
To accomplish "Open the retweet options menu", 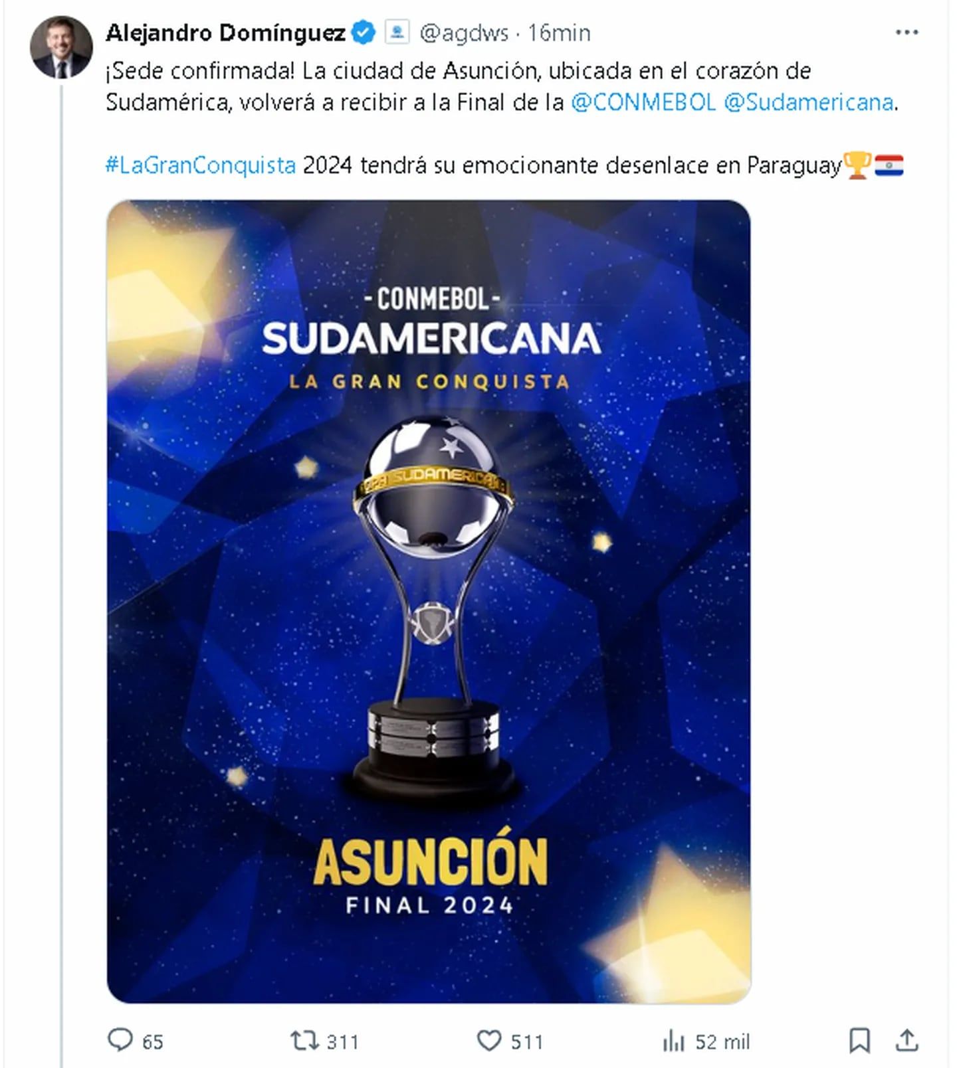I will [x=305, y=1041].
